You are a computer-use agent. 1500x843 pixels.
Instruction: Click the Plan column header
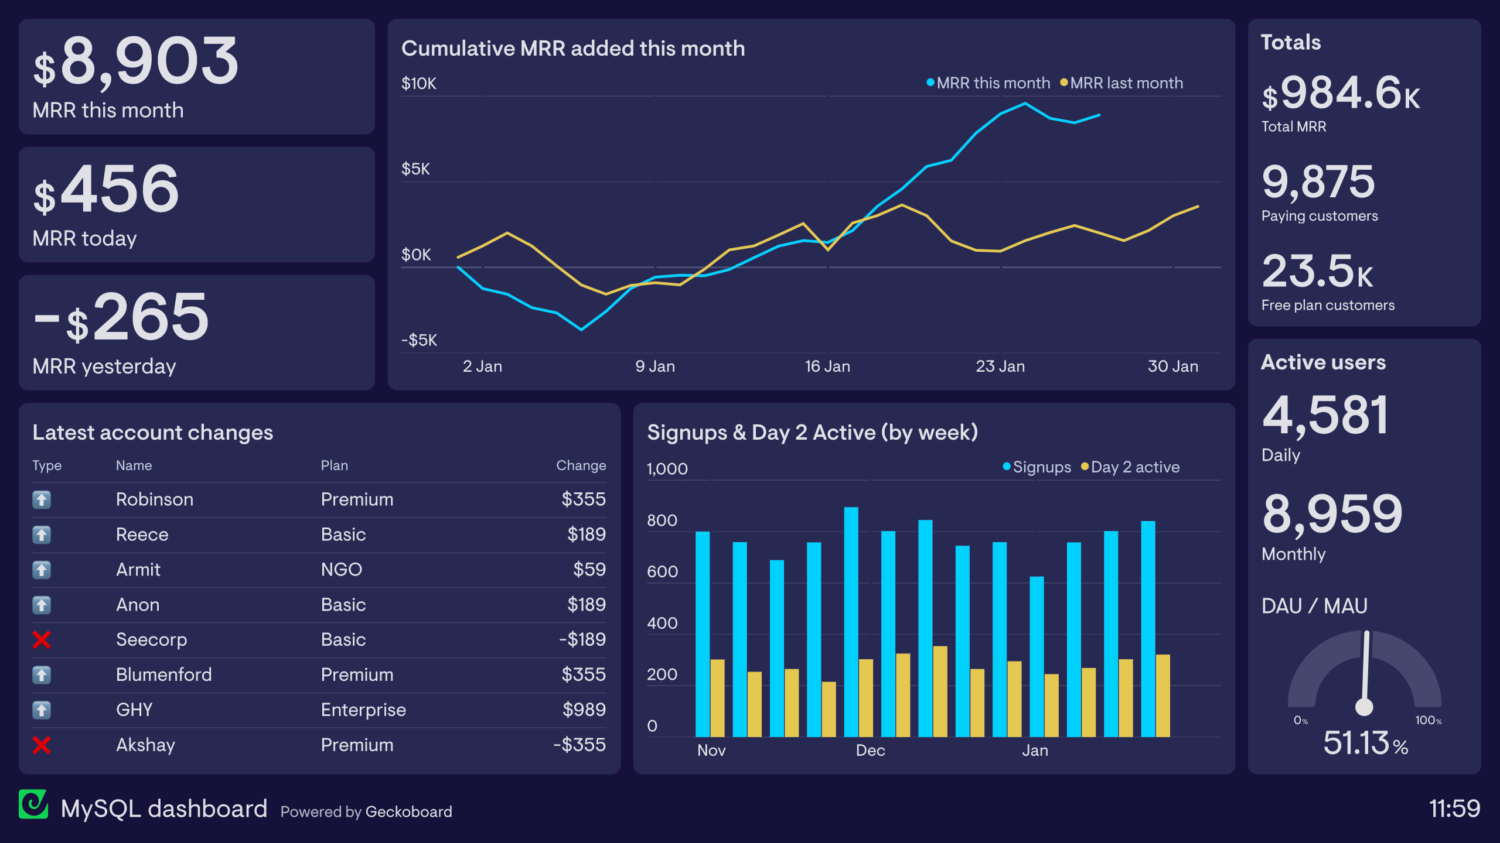coord(334,465)
